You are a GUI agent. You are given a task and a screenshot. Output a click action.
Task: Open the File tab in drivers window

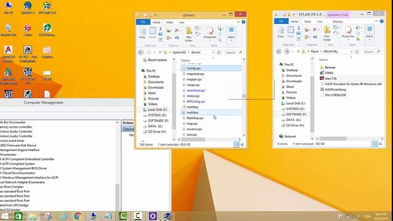click(143, 22)
